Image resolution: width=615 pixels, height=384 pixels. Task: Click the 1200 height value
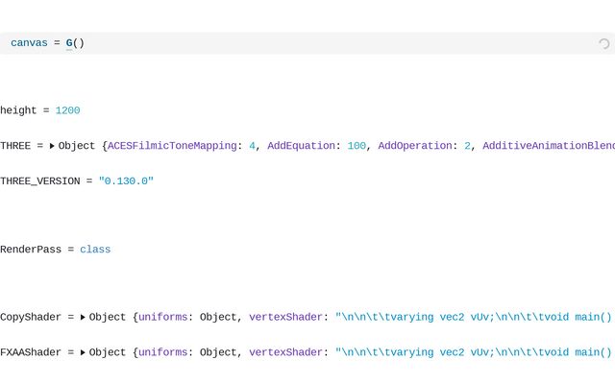pos(67,110)
